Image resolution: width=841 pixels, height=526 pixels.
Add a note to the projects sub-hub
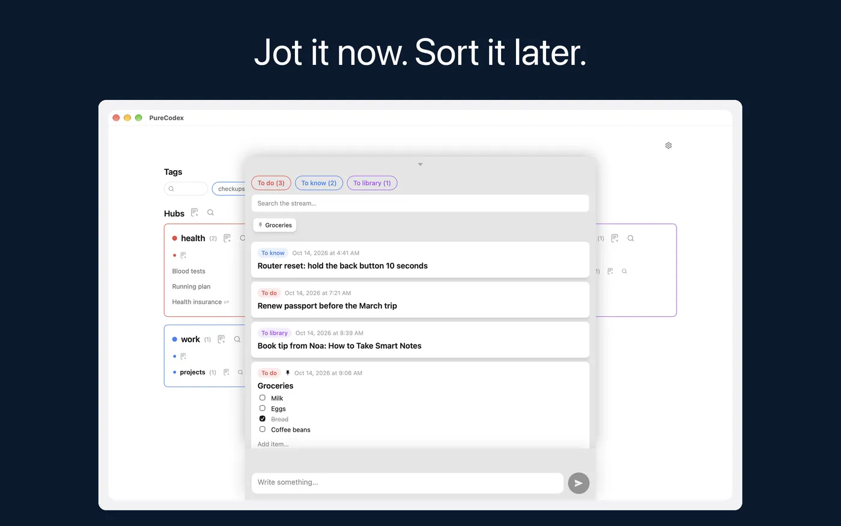[226, 372]
